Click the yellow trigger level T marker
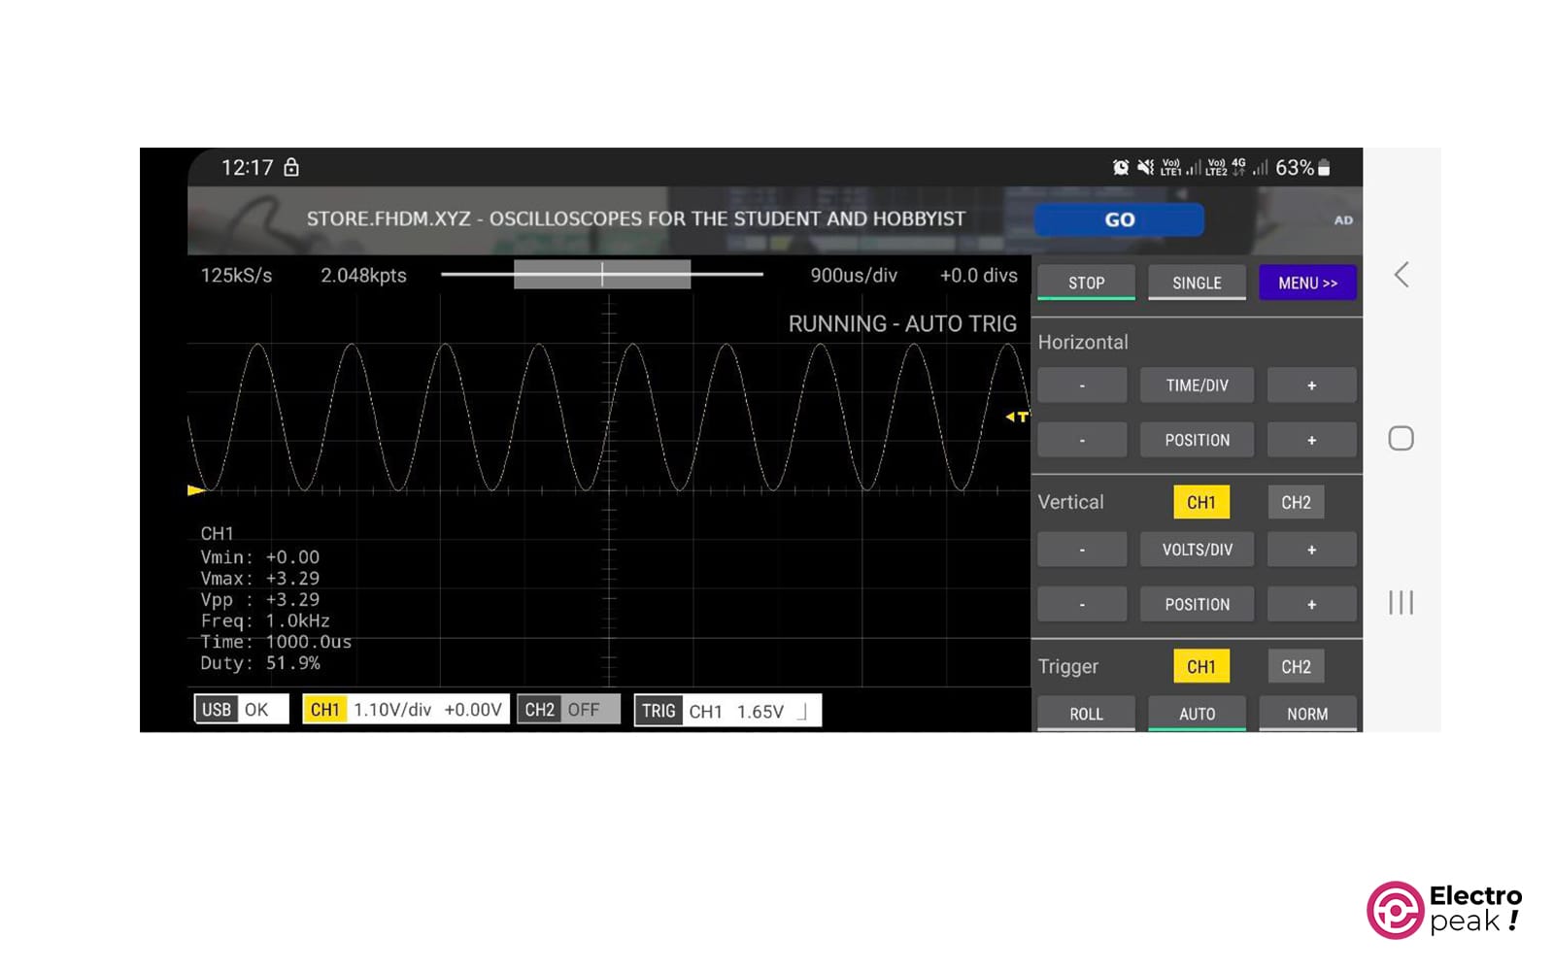The height and width of the screenshot is (971, 1554). click(1017, 417)
